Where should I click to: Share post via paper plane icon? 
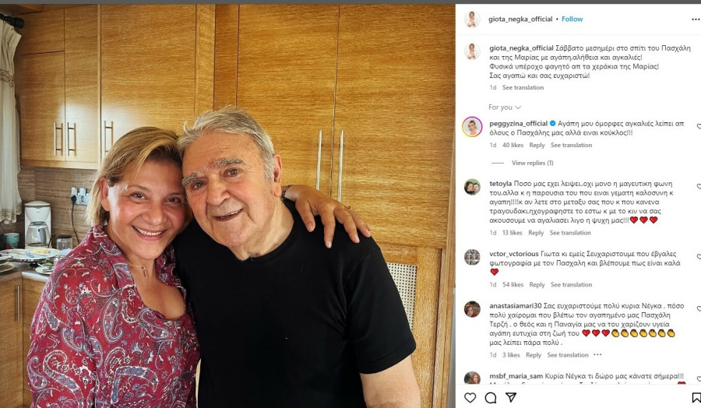(x=511, y=397)
